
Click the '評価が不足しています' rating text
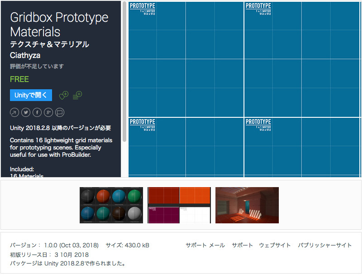pos(37,66)
